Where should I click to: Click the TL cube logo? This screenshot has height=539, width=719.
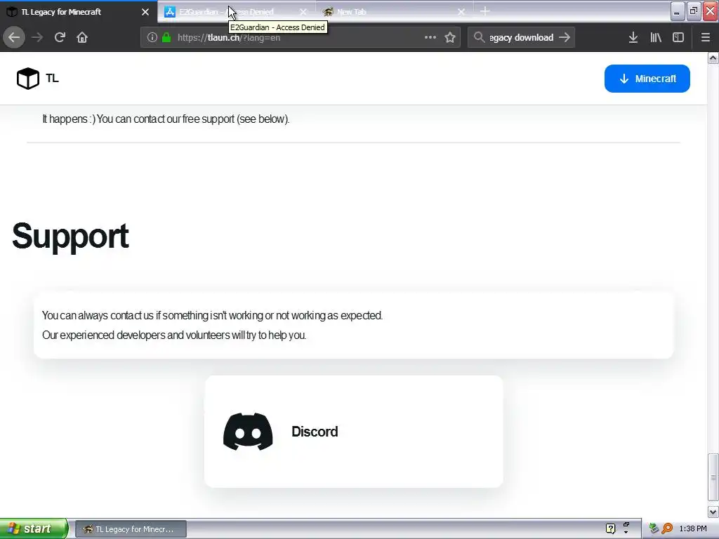pyautogui.click(x=28, y=79)
